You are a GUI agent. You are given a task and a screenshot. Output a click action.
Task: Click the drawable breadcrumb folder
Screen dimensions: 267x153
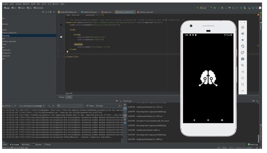[x=38, y=8]
